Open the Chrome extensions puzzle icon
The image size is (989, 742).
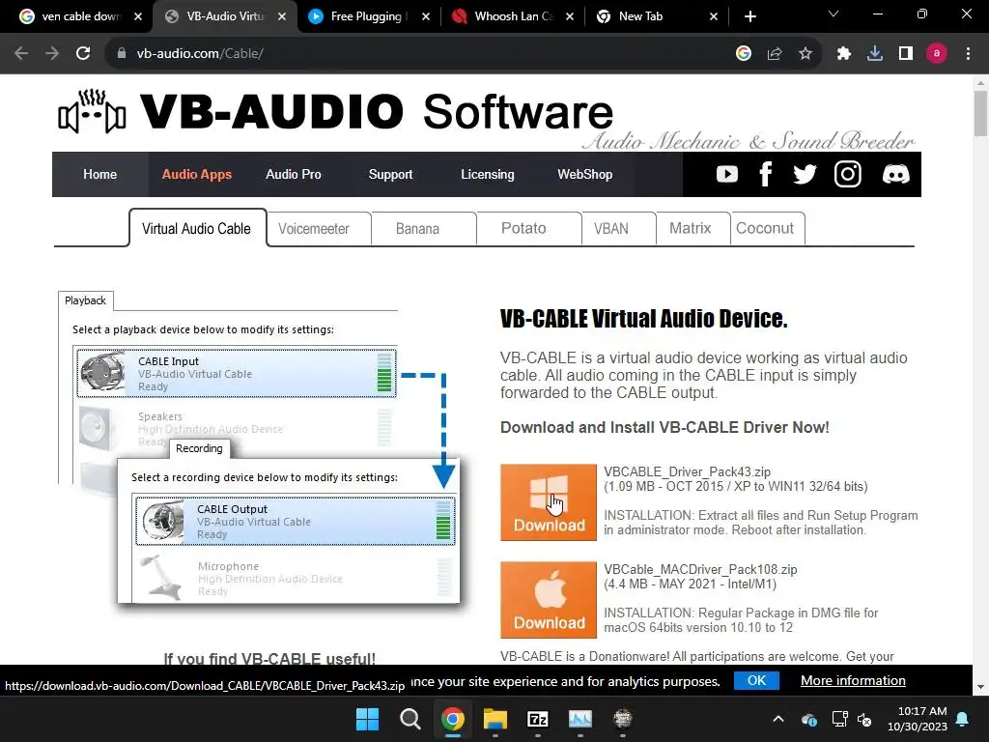click(844, 54)
